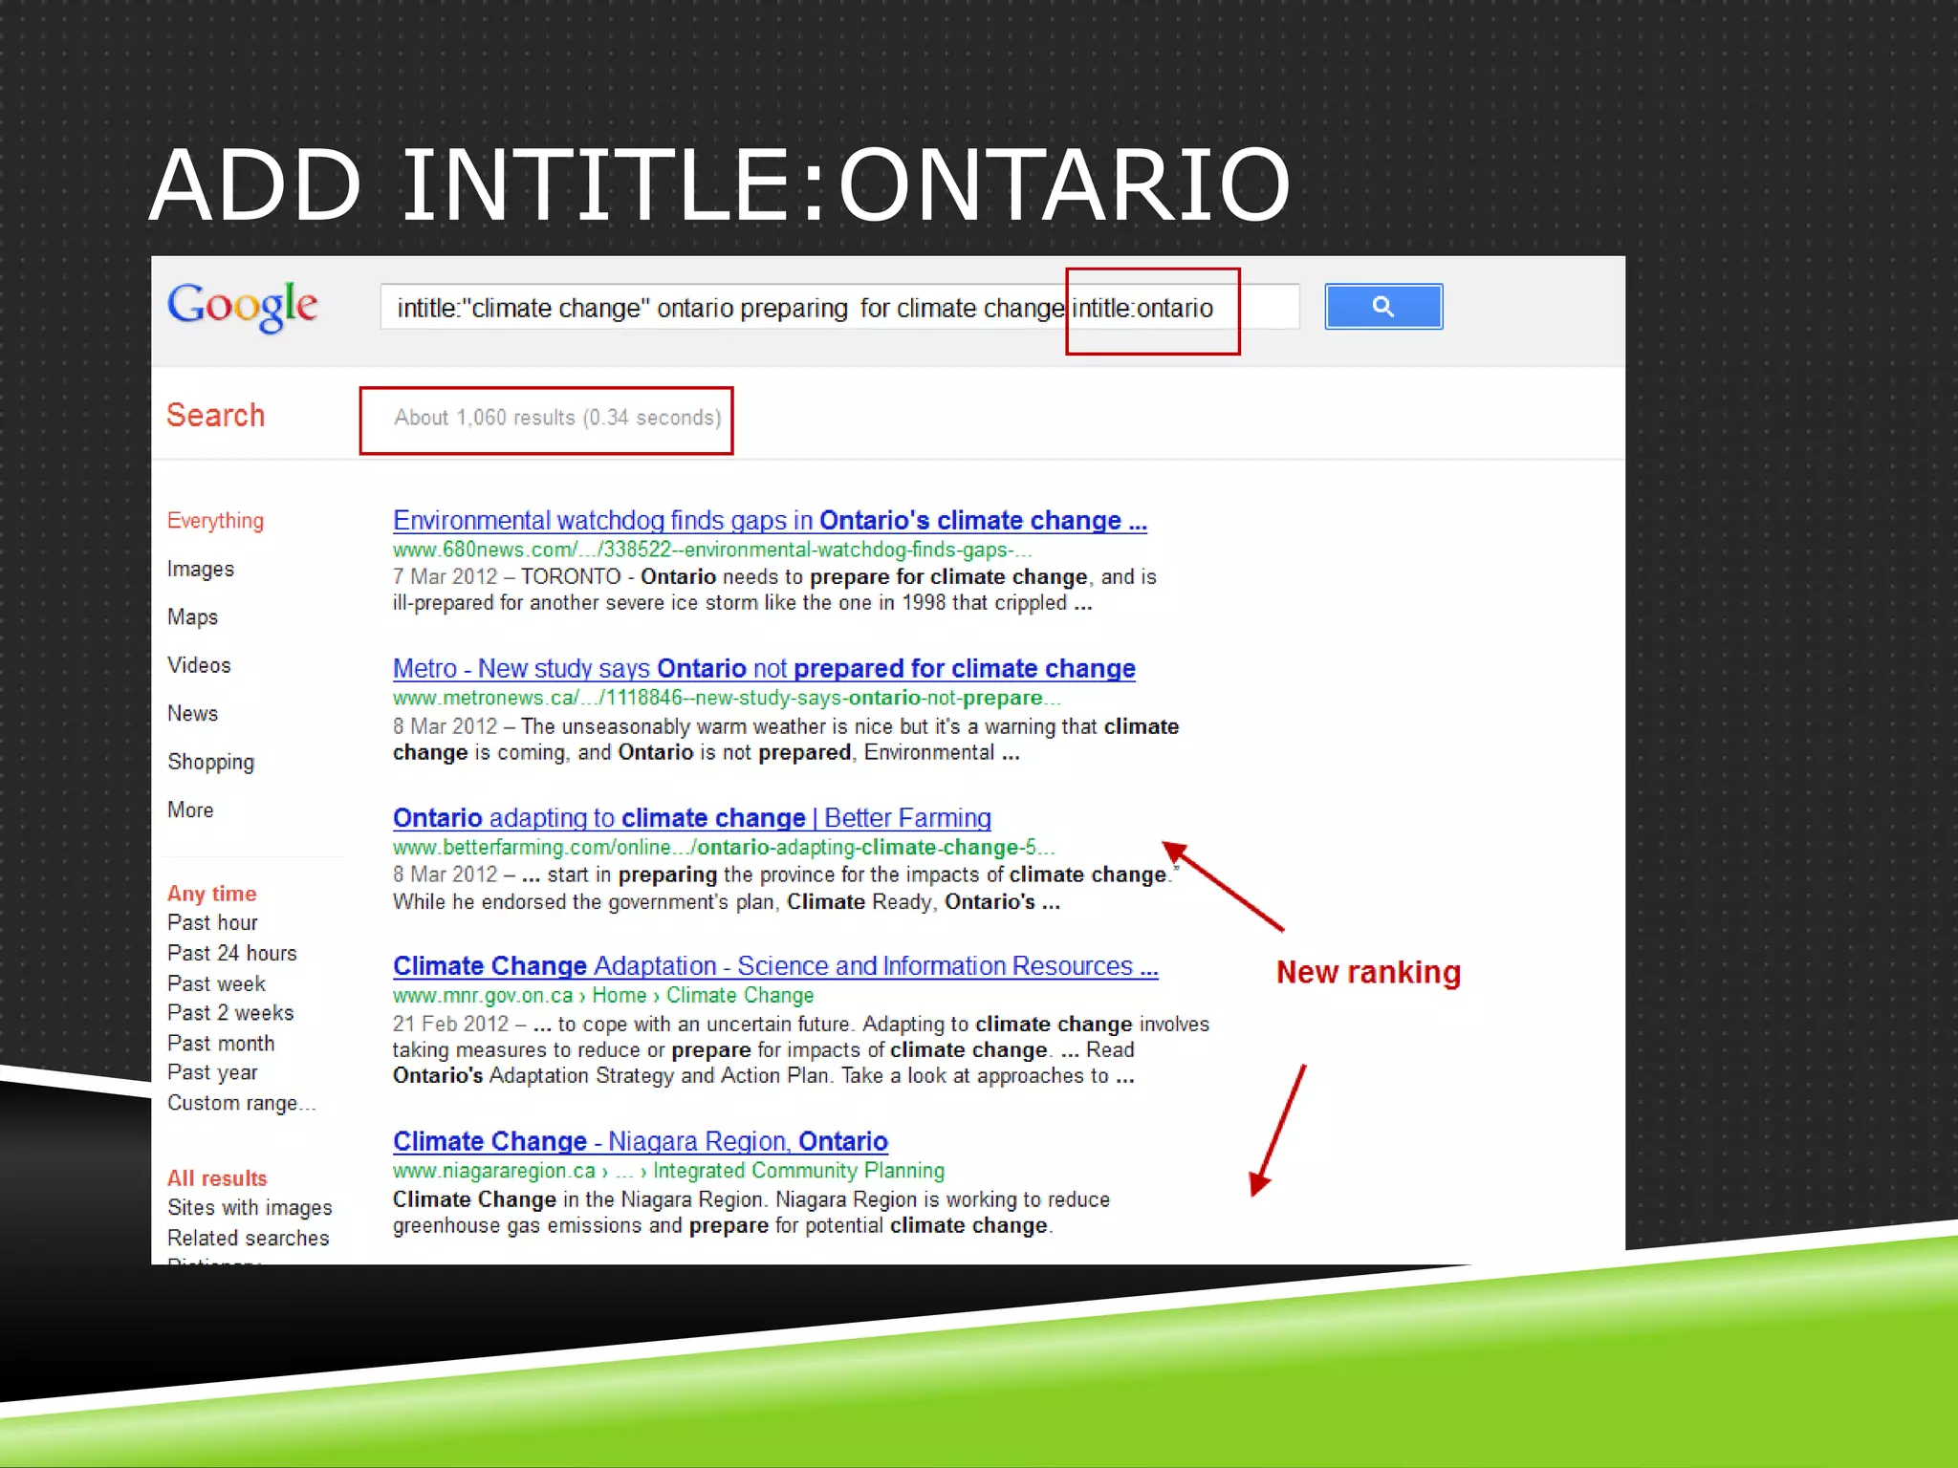Click the www.metronews.ca result URL

coord(727,698)
